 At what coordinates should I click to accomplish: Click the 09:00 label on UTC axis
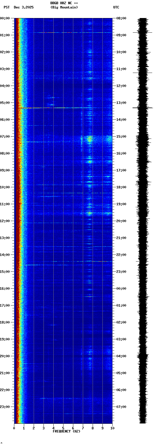(121, 35)
